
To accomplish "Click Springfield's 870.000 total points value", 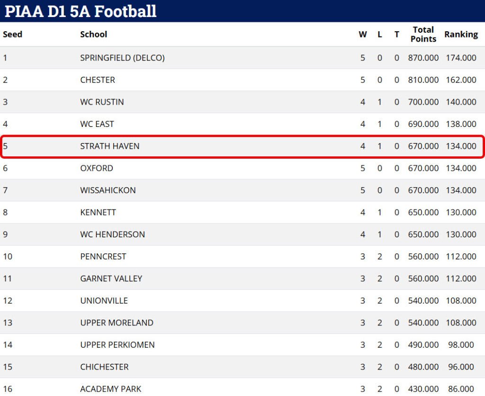I will (423, 58).
